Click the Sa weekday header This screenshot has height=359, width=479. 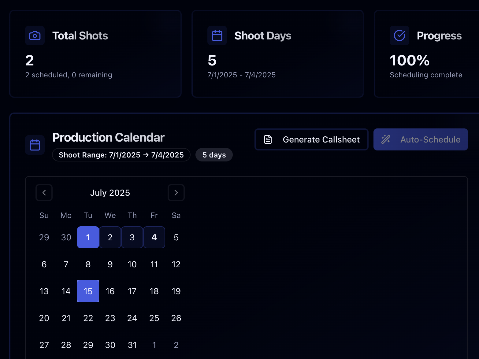(x=176, y=215)
